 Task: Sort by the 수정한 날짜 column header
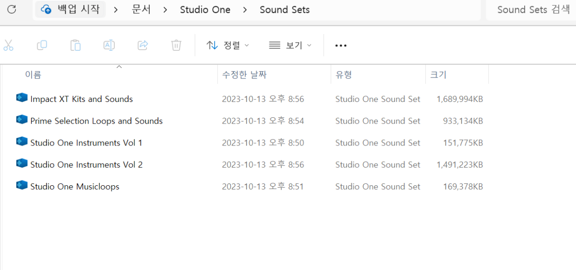[244, 75]
